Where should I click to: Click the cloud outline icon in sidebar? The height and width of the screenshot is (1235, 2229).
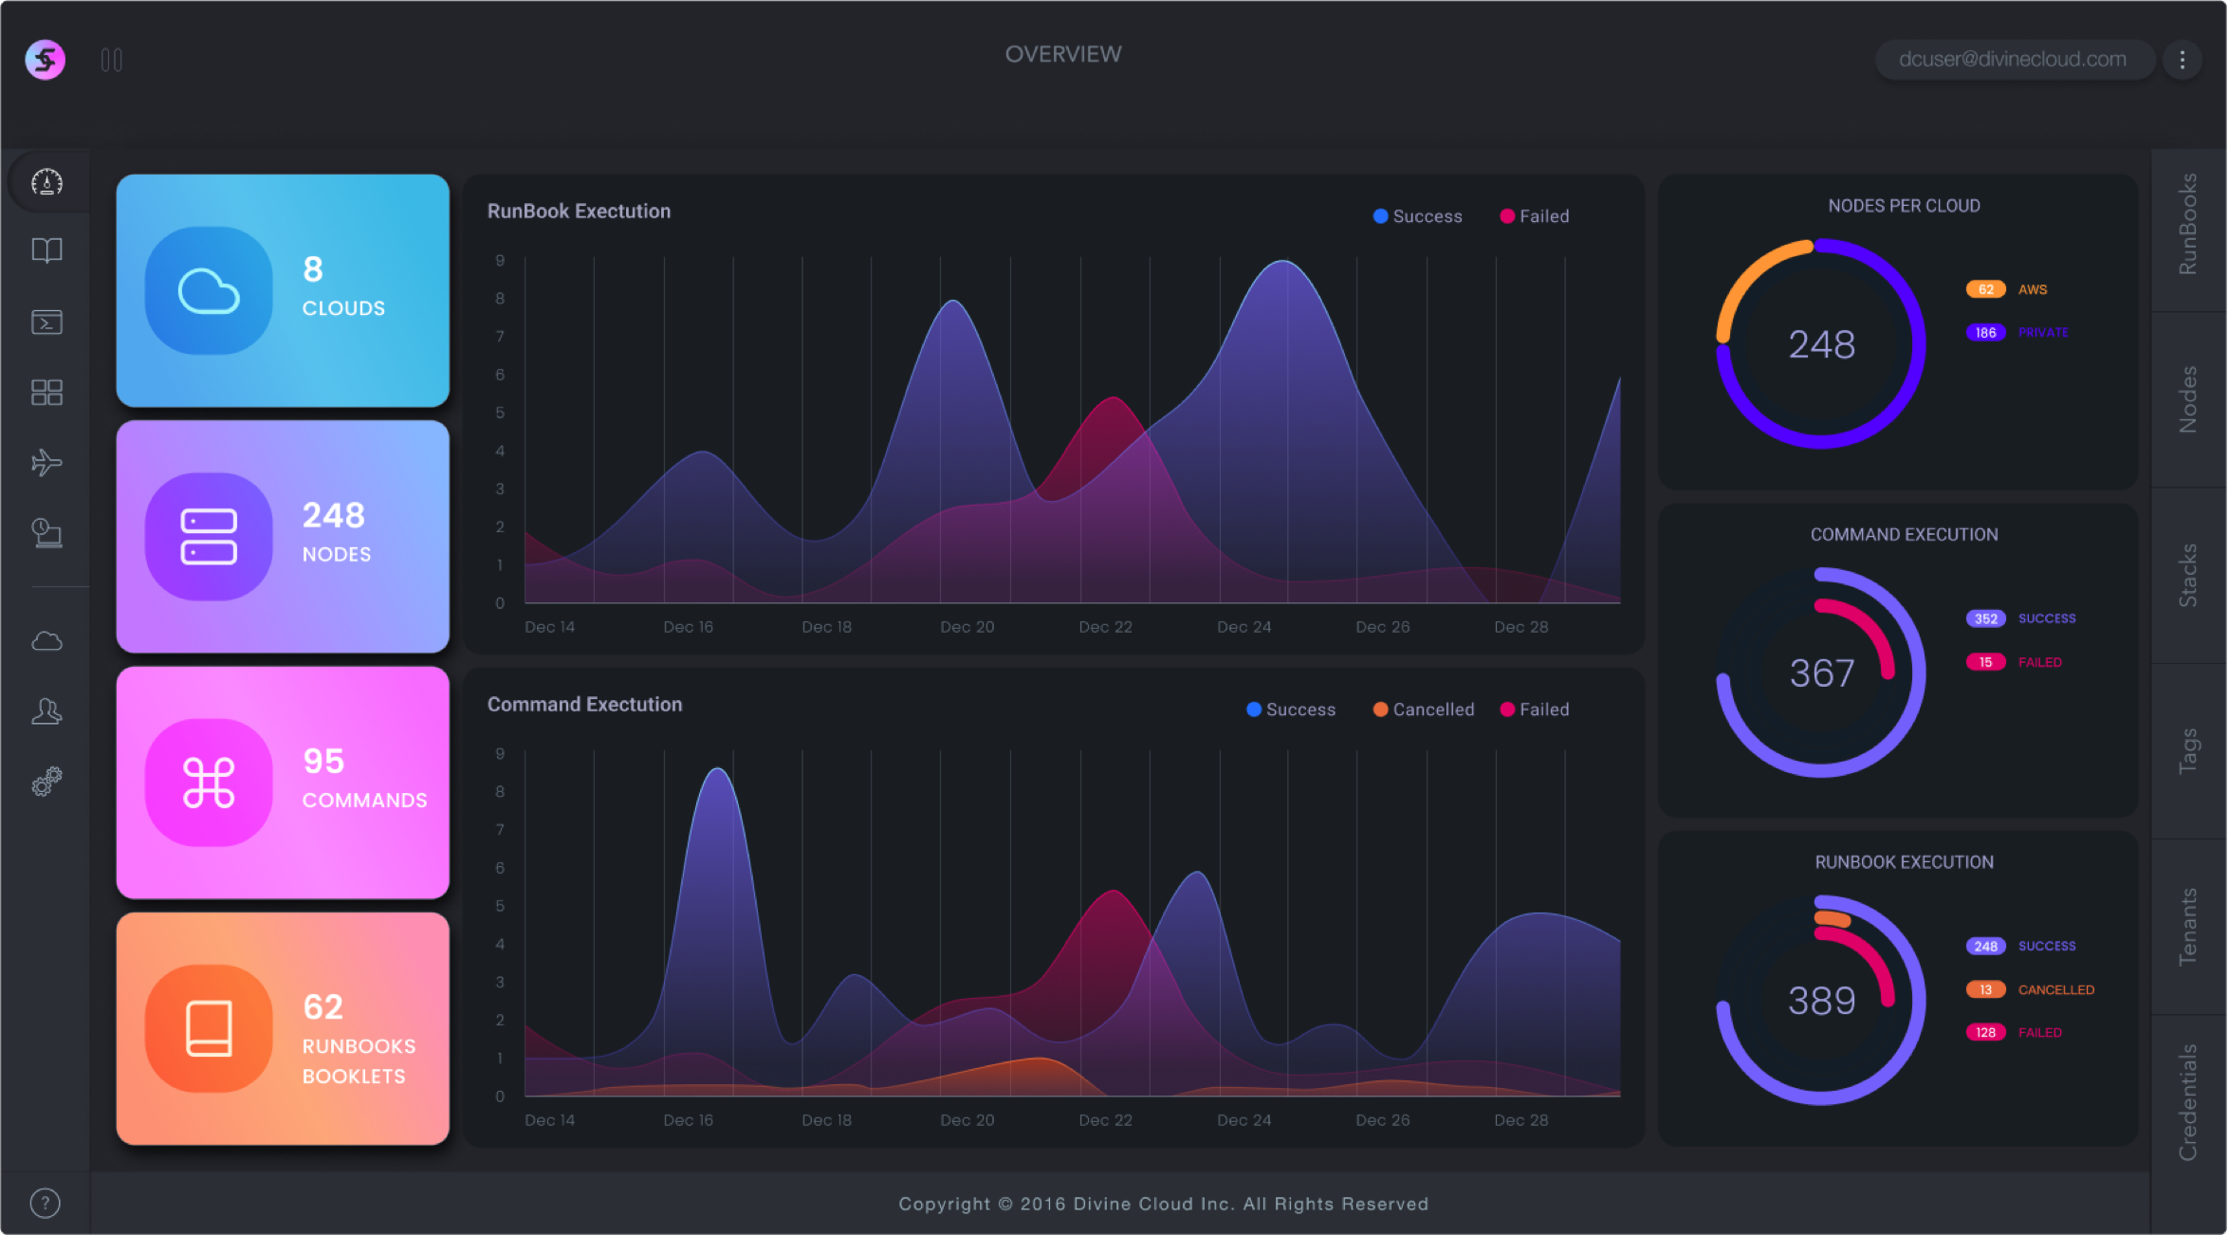(46, 642)
